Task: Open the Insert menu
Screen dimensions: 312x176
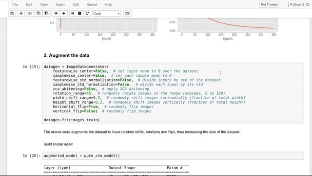Action: tap(60, 4)
